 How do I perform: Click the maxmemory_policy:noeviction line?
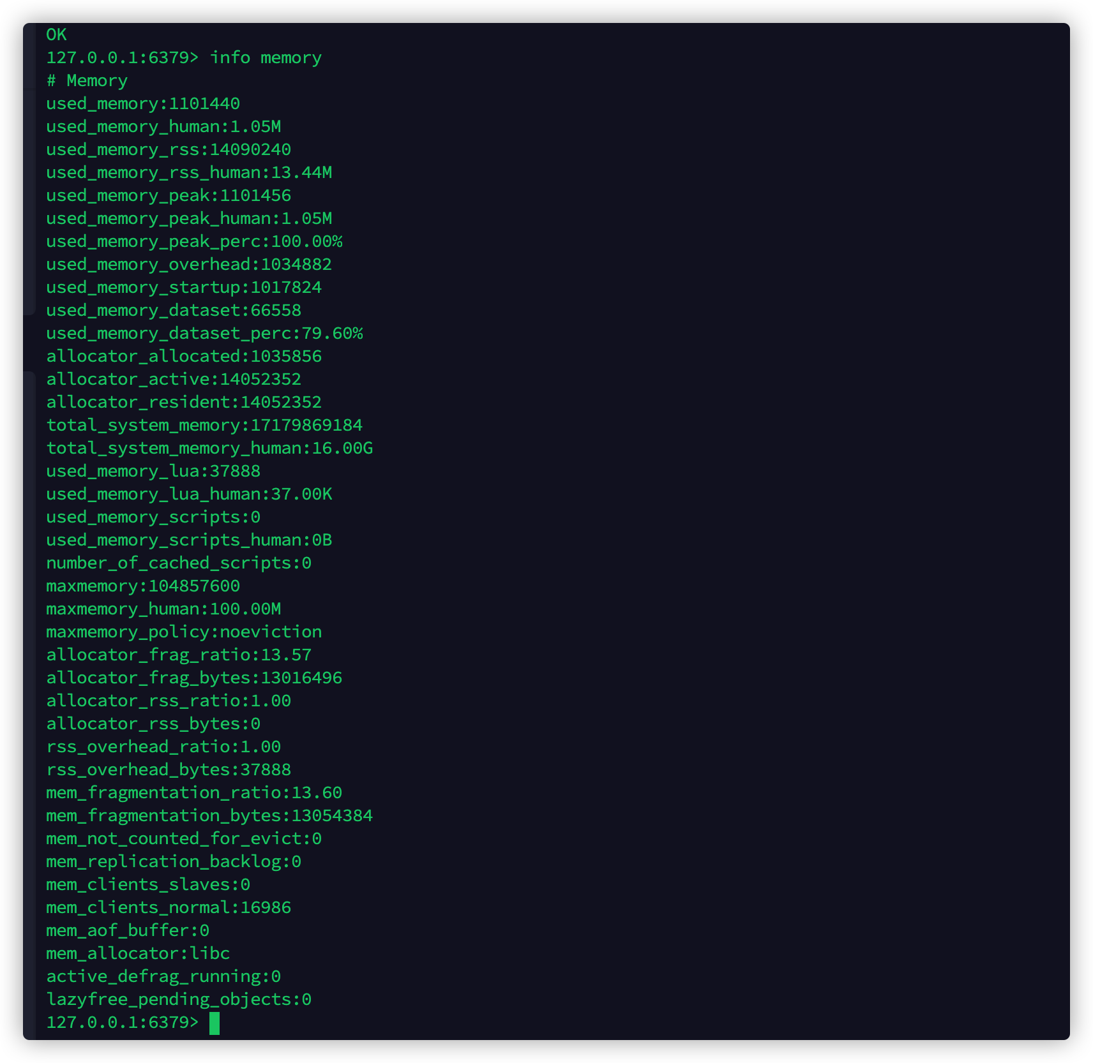(184, 632)
